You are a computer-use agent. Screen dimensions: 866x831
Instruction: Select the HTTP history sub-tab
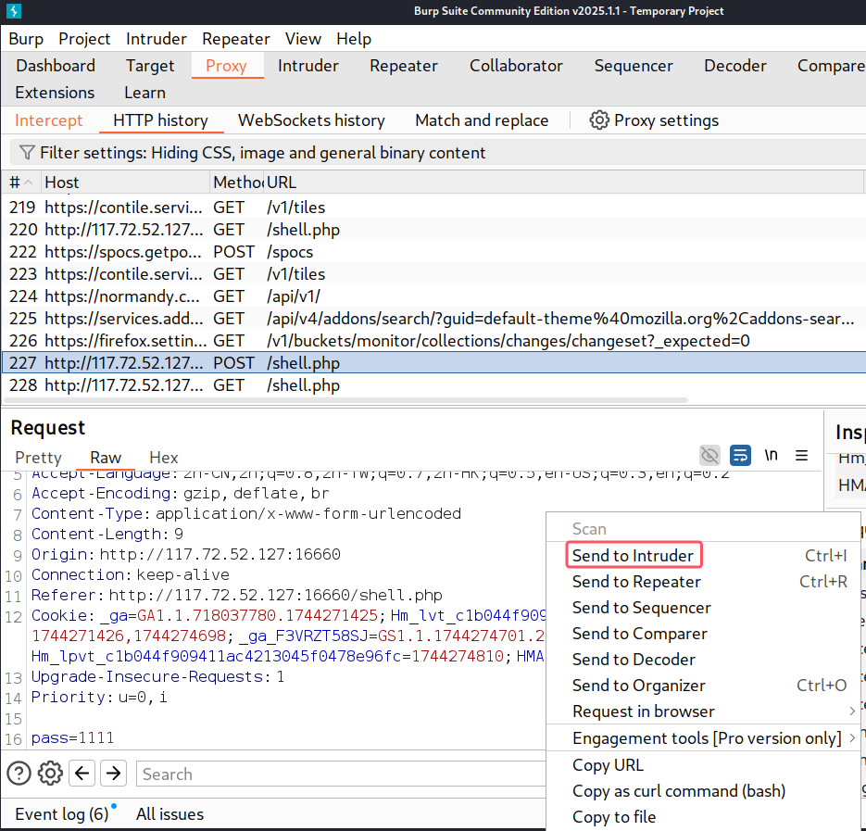coord(161,120)
